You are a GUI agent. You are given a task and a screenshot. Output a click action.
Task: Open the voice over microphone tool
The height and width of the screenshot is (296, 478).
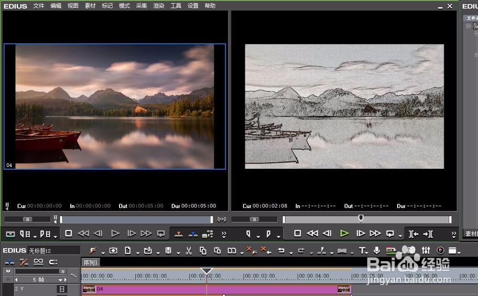[x=377, y=250]
